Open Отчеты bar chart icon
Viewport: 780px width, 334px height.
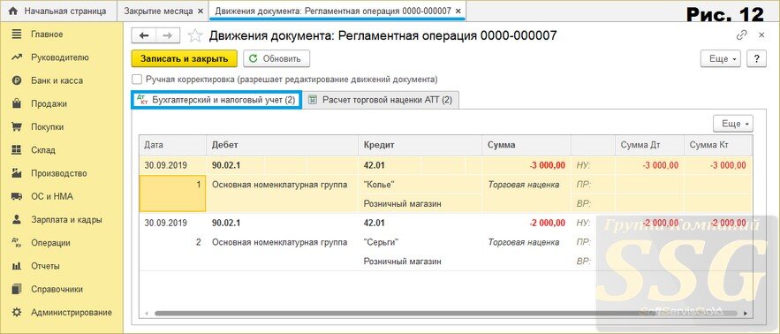coord(17,266)
